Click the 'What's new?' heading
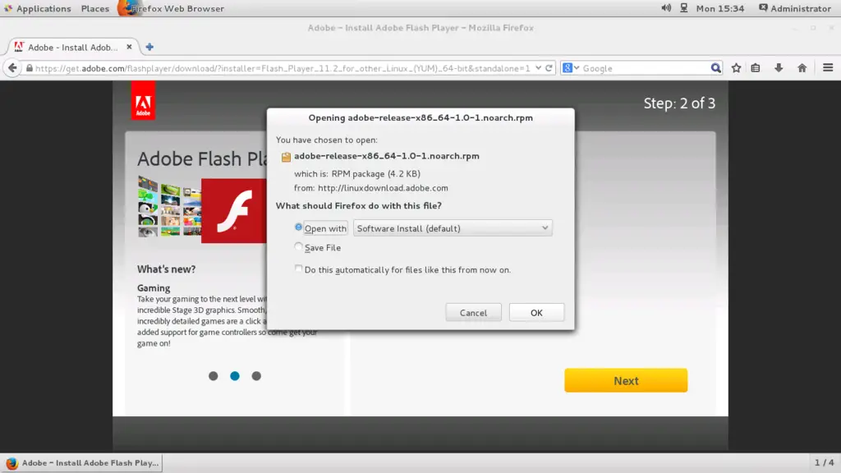The image size is (841, 473). click(166, 269)
